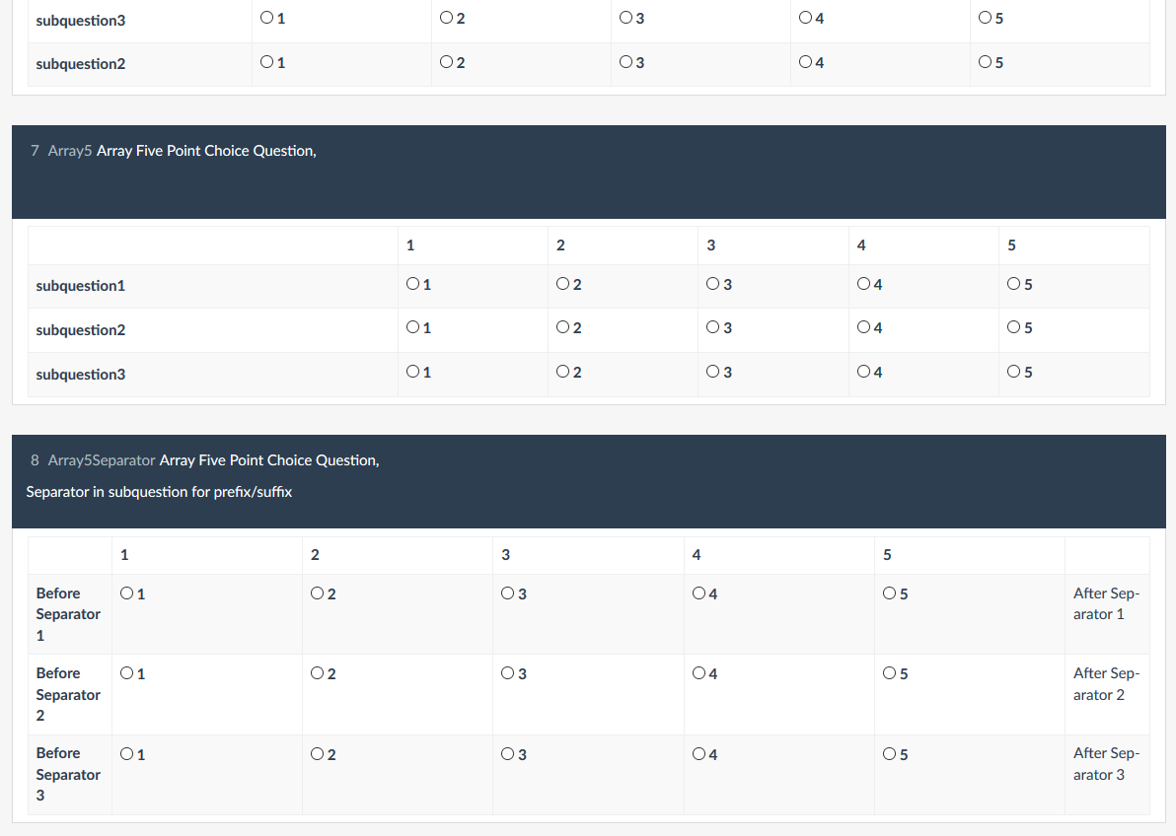Select rating 5 in the Before Separator 2 row
1176x836 pixels.
coord(890,674)
